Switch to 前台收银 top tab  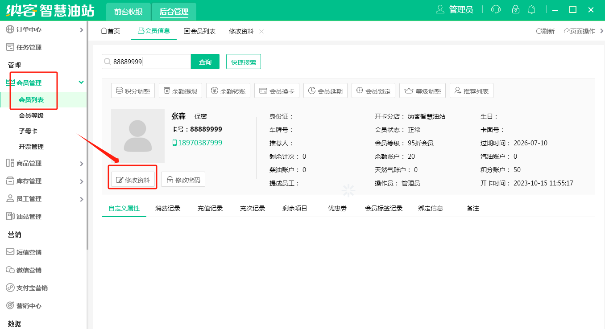tap(128, 12)
